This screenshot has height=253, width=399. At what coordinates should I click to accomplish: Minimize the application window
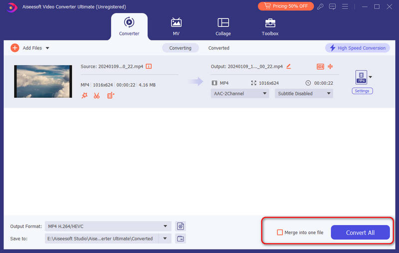[365, 6]
